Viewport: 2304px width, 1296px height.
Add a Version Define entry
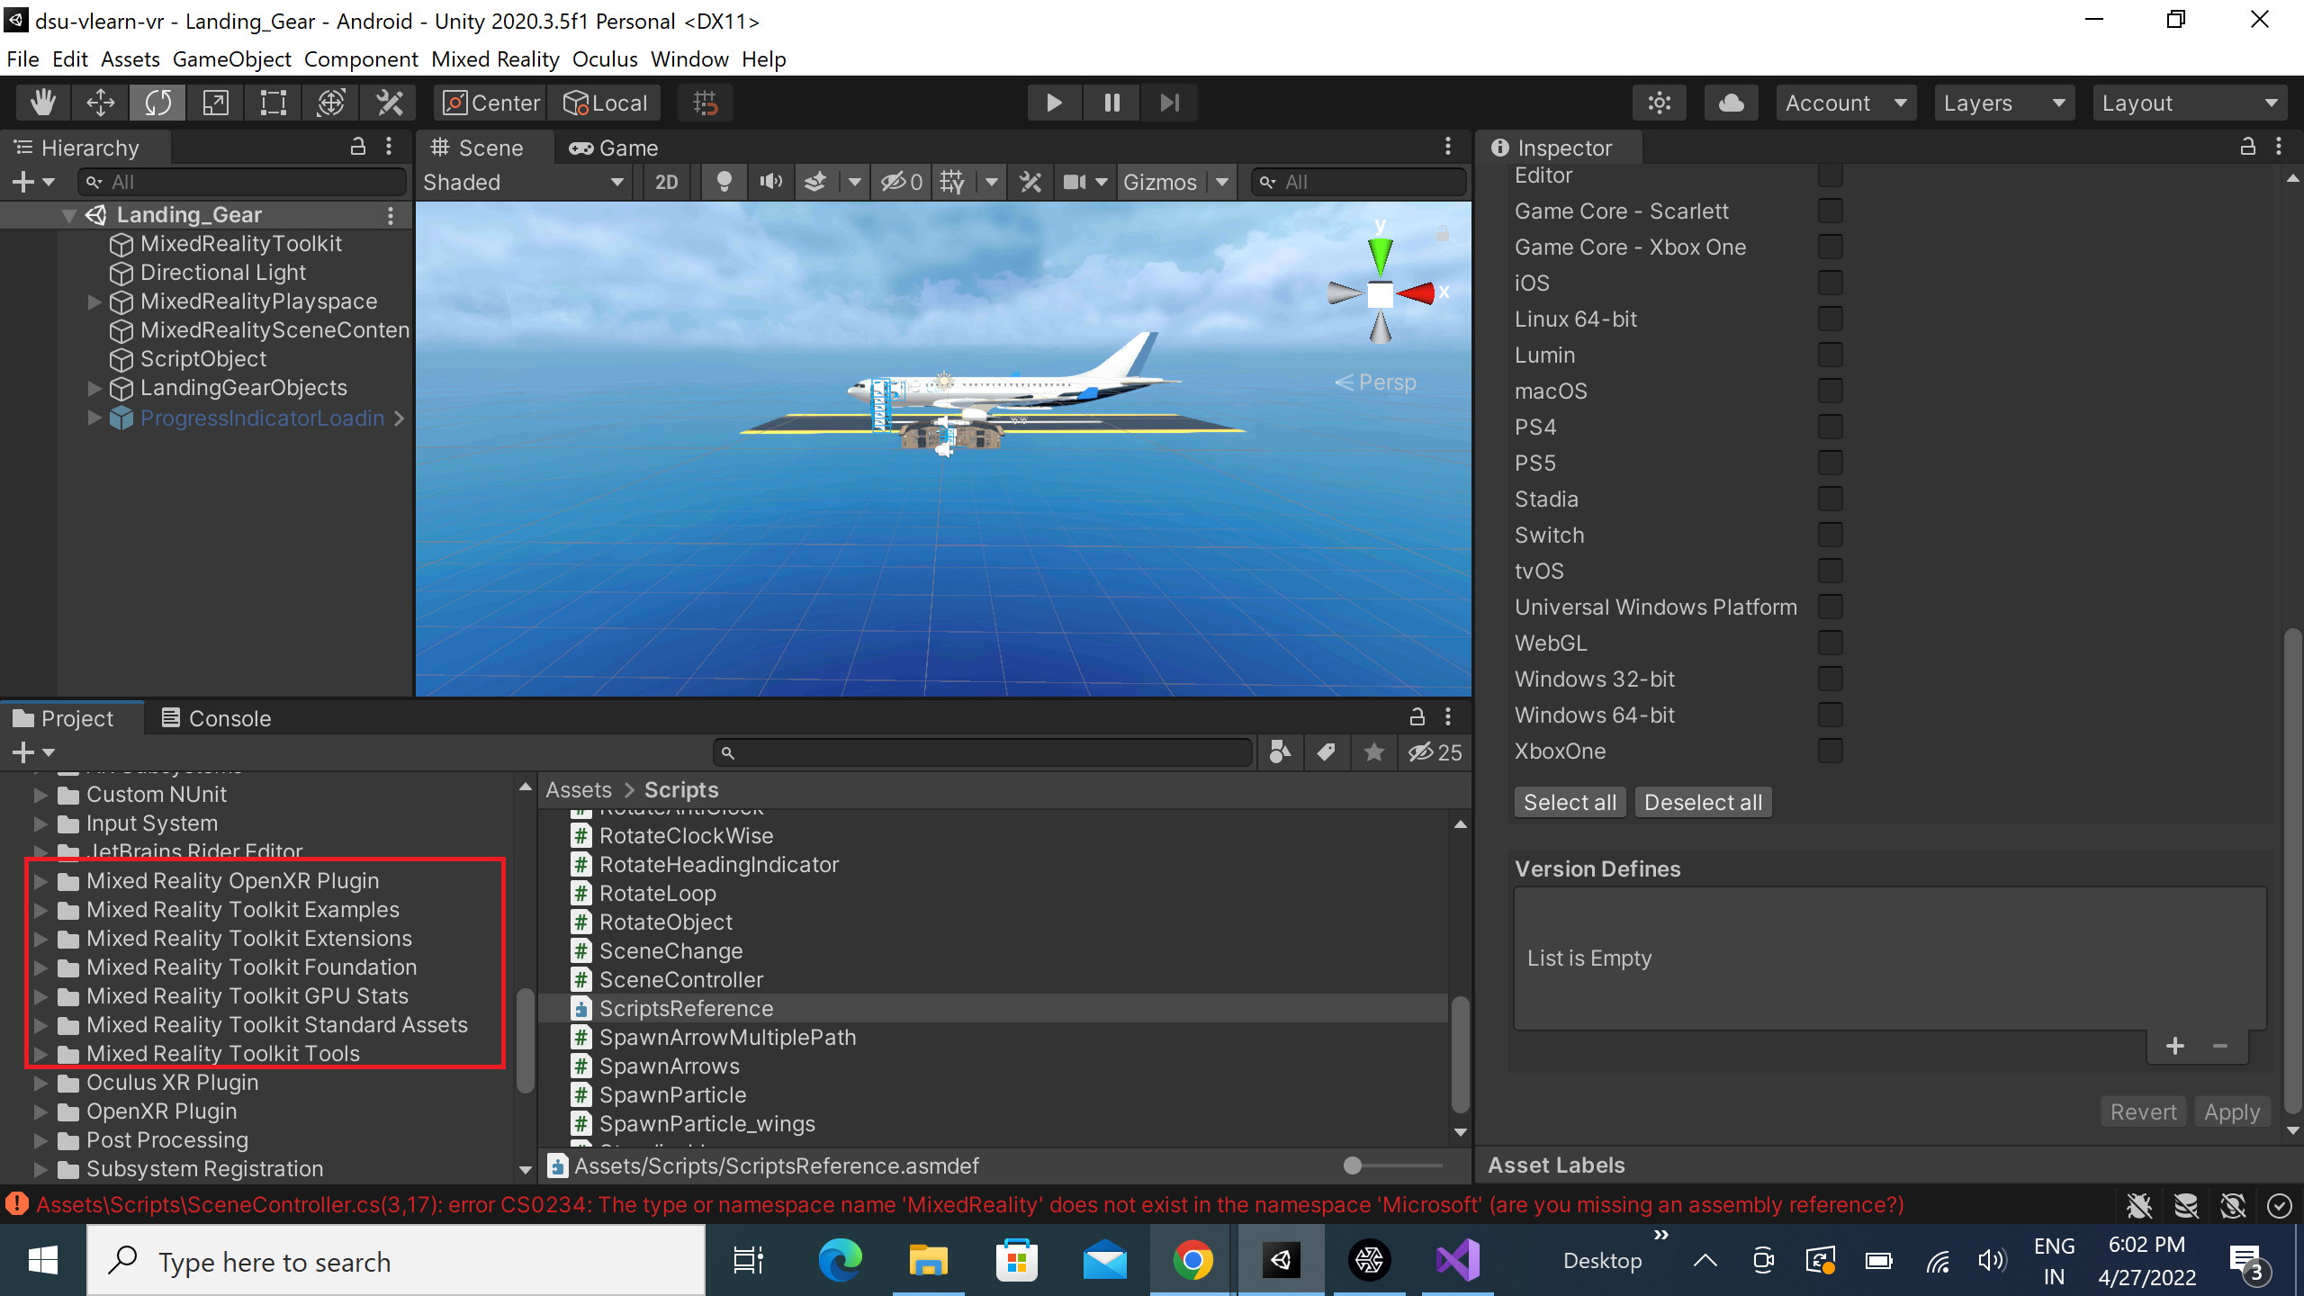click(x=2175, y=1046)
